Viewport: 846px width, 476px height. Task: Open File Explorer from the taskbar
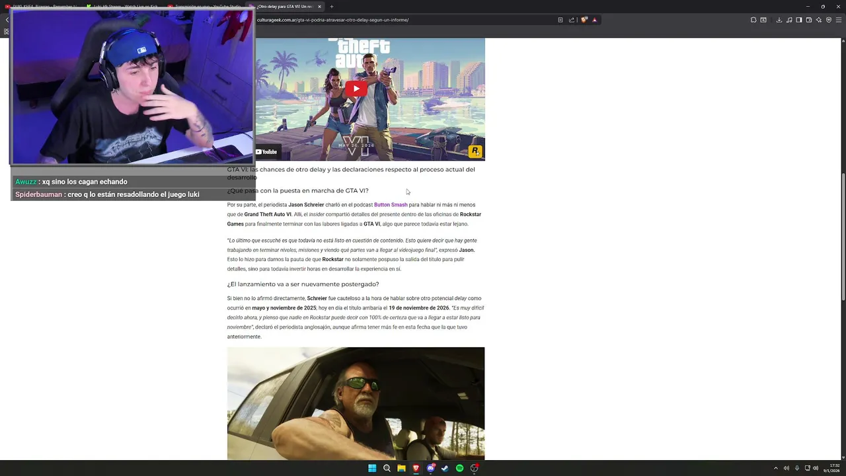tap(401, 468)
